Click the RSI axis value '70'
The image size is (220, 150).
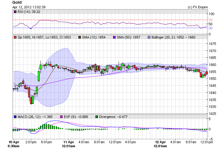210,20
